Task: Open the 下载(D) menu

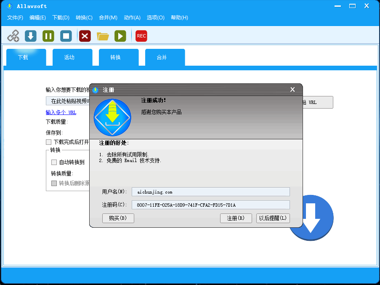Action: click(x=61, y=17)
